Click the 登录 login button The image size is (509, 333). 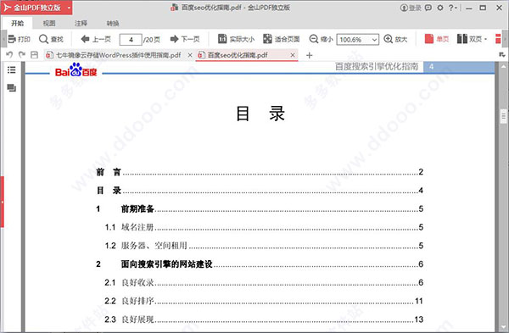(x=411, y=8)
